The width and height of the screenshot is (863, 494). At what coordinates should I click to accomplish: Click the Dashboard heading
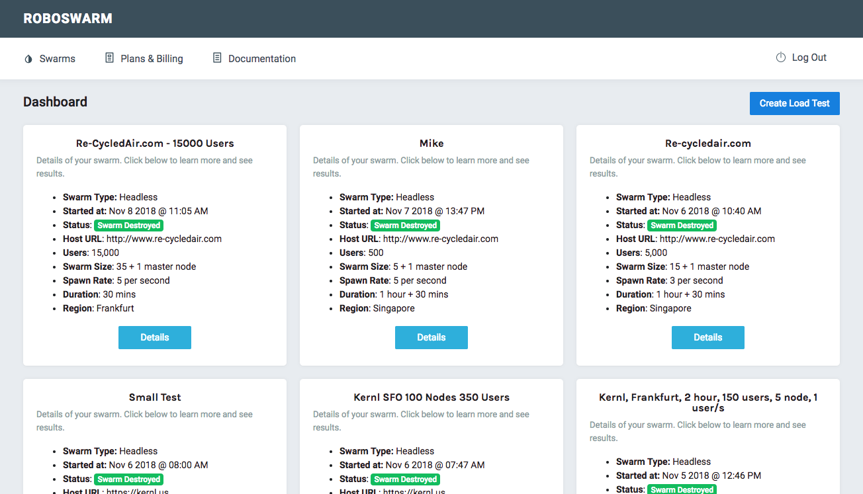point(55,102)
